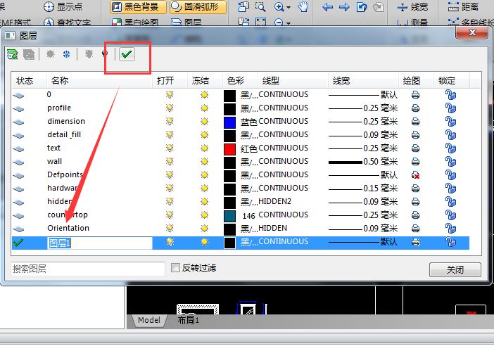The image size is (494, 351).
Task: Click the 关闭 button
Action: point(455,269)
